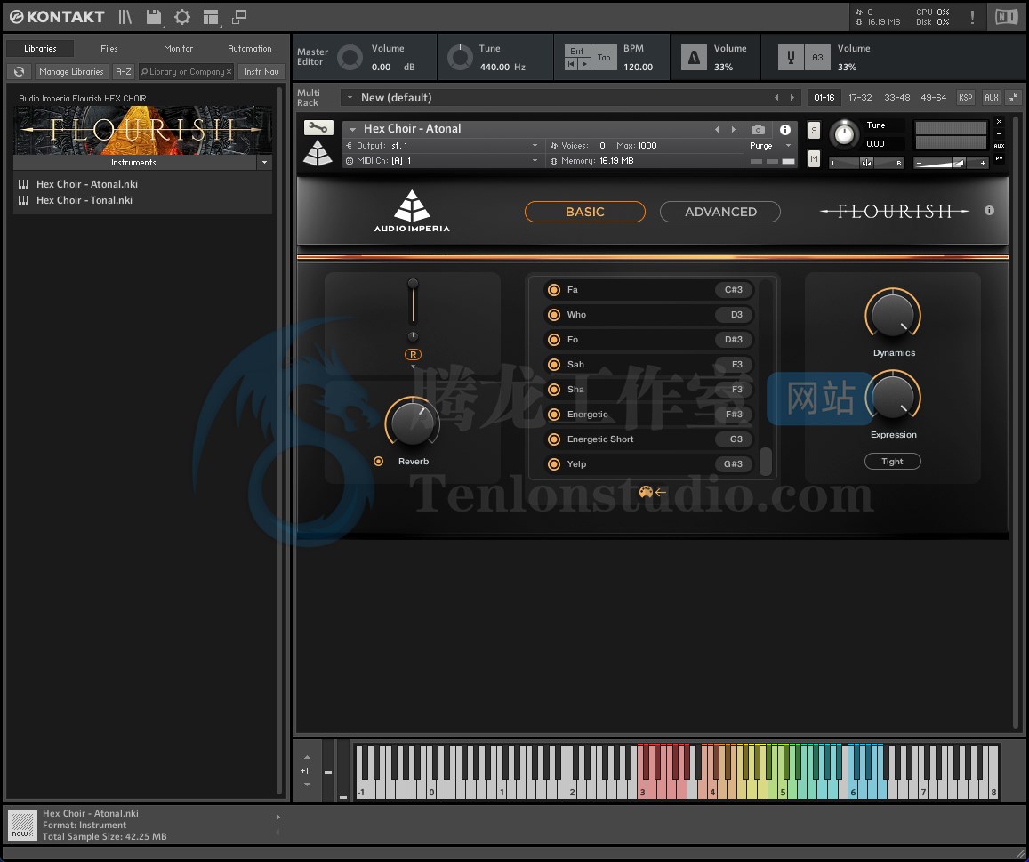
Task: Click the A-Z sort button
Action: 124,71
